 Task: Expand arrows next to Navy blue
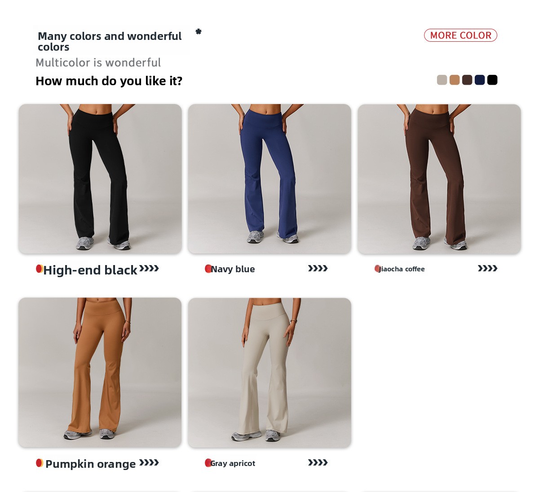click(318, 269)
